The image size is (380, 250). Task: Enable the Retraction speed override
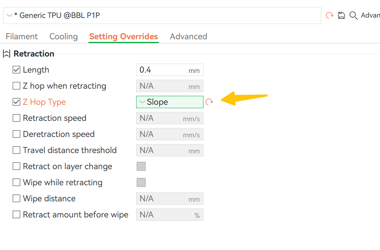[x=16, y=118]
